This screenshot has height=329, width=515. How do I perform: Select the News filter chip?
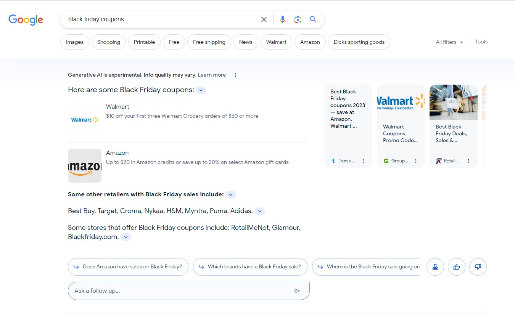tap(246, 42)
